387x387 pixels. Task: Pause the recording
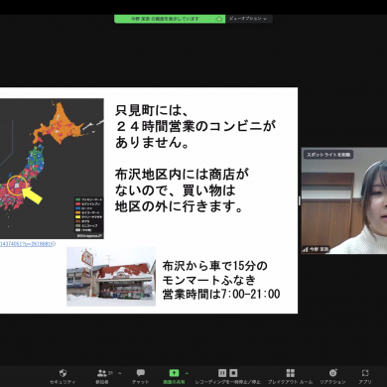222,373
